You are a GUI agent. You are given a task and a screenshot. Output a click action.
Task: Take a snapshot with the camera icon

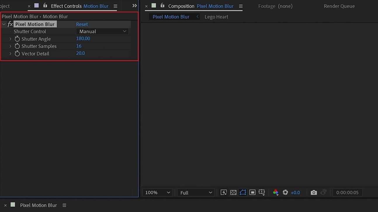point(314,192)
